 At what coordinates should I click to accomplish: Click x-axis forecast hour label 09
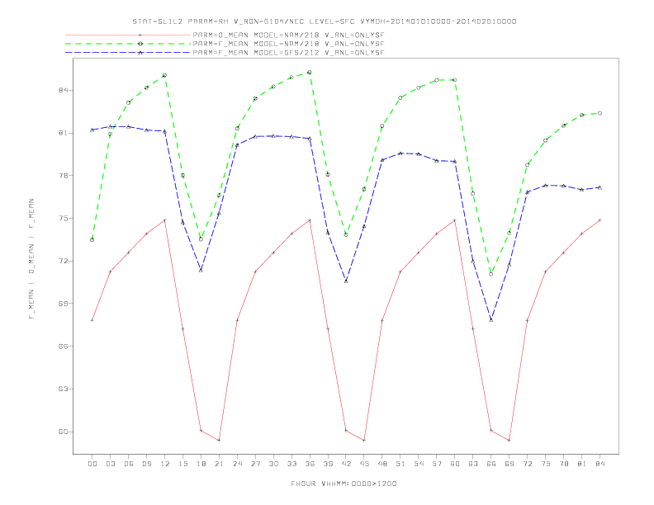point(146,464)
